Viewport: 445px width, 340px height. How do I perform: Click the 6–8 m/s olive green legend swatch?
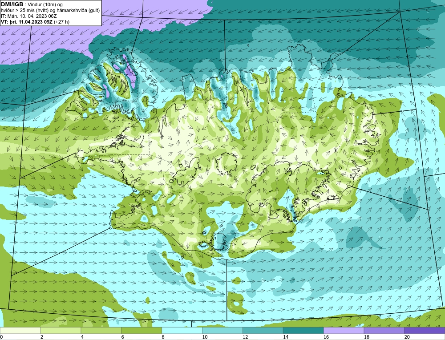tap(142, 330)
